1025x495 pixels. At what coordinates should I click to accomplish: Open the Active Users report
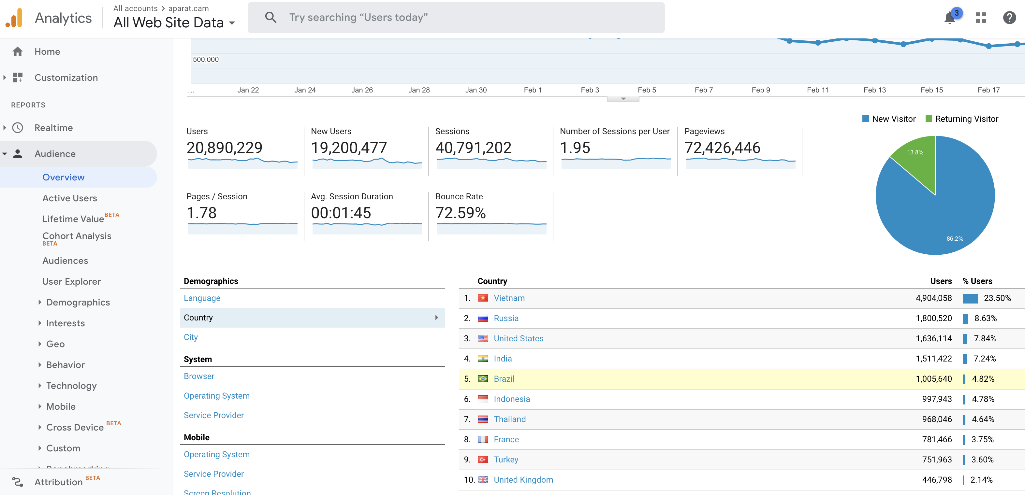click(70, 198)
